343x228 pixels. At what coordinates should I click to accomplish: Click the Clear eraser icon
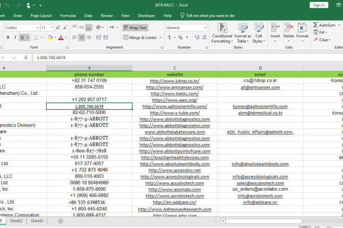(x=315, y=40)
